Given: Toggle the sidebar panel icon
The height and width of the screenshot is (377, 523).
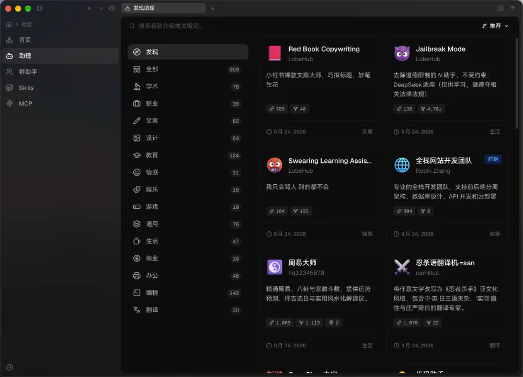Looking at the screenshot, I should click(x=39, y=8).
